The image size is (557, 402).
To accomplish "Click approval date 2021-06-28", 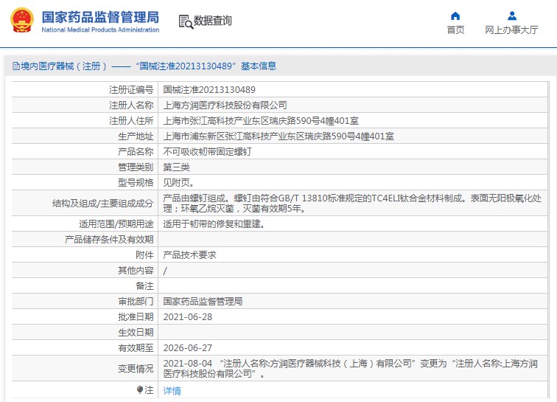I will tap(188, 317).
